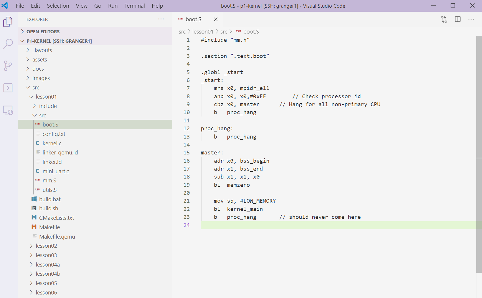Open mm.S assembly file

[95, 181]
